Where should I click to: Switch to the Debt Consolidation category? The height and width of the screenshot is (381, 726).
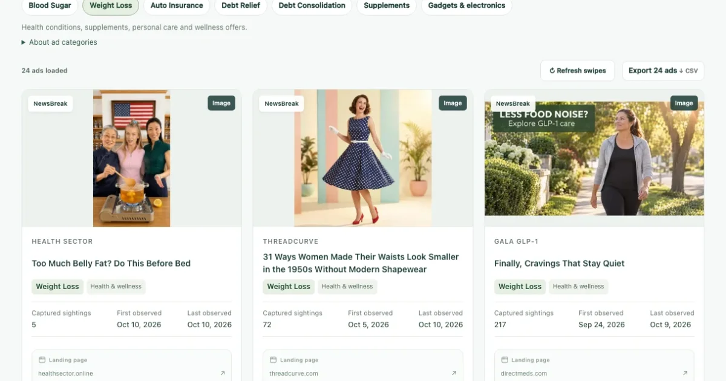[312, 6]
